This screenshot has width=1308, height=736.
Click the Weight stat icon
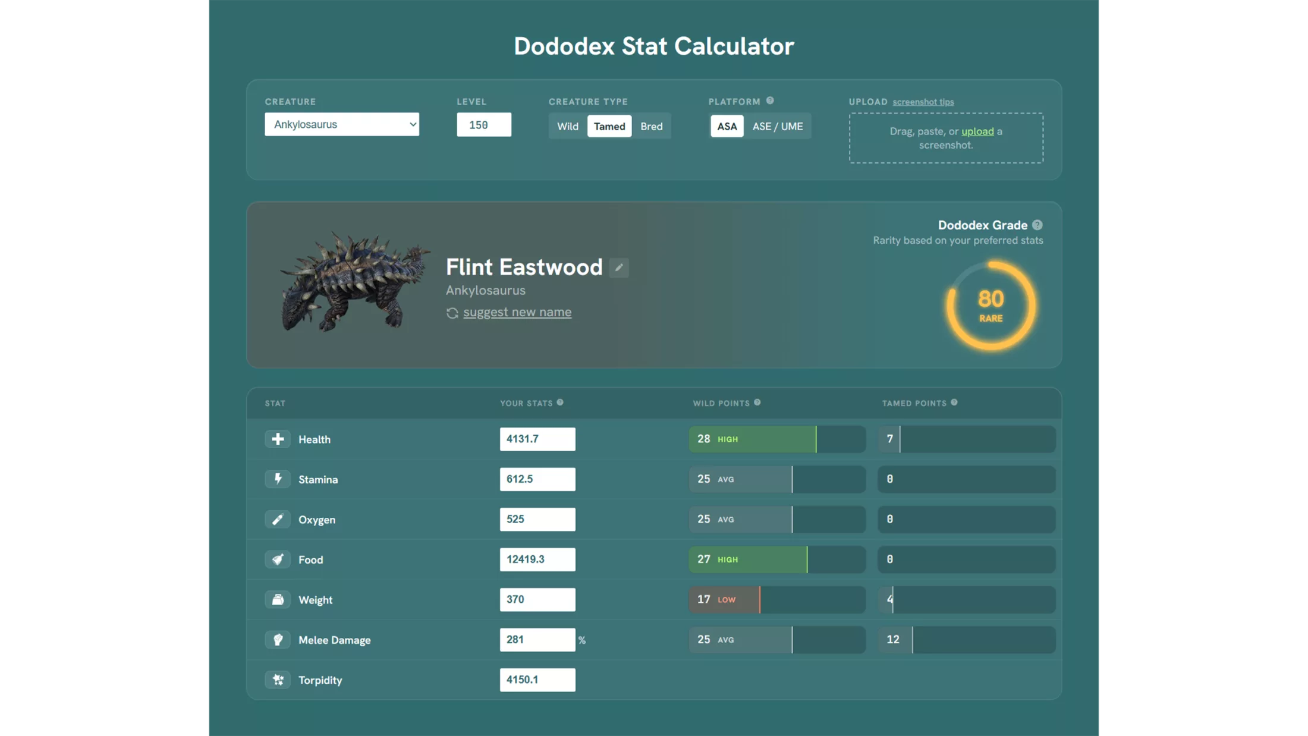click(x=278, y=599)
